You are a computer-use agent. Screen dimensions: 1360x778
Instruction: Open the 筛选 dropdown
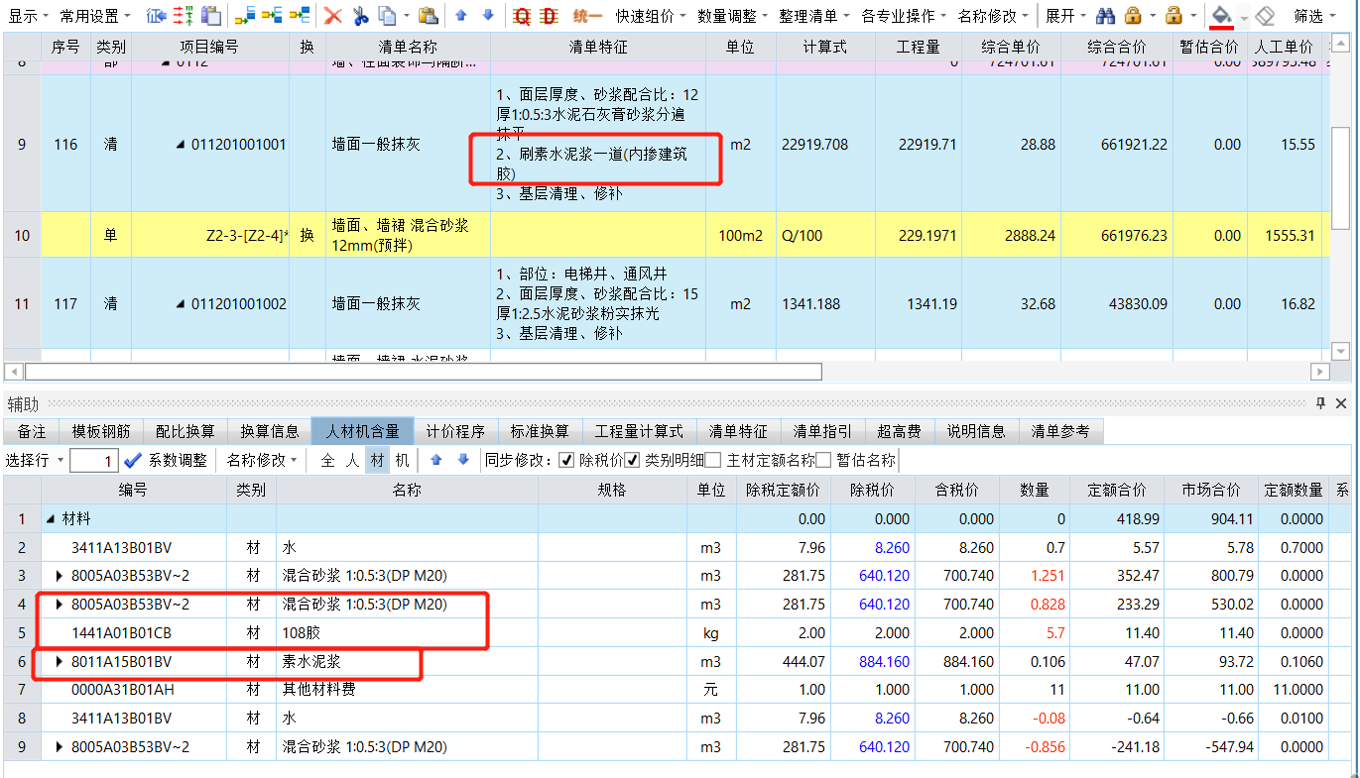1315,16
